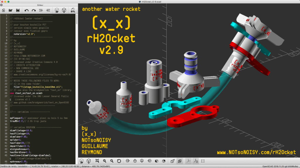Redo the last undone edit
This screenshot has height=168, width=300.
[x=34, y=10]
